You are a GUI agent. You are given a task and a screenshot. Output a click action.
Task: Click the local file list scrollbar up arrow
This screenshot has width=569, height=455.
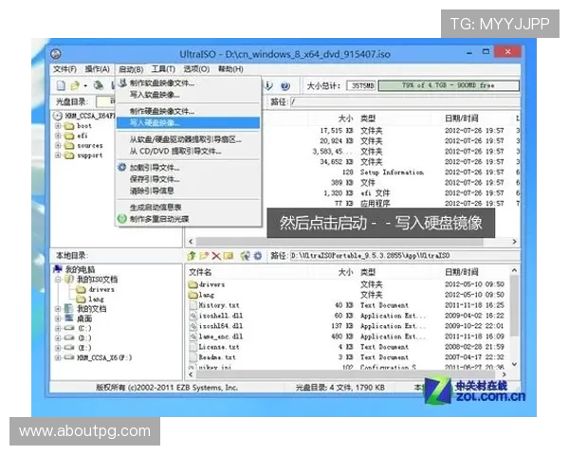[x=514, y=270]
